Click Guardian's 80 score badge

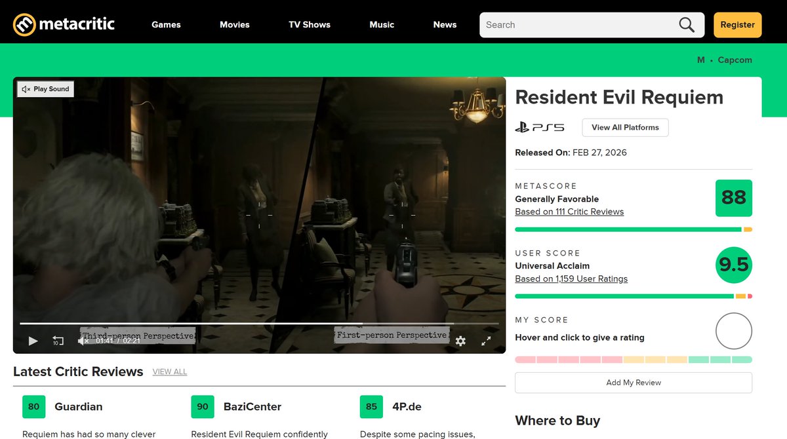point(33,406)
